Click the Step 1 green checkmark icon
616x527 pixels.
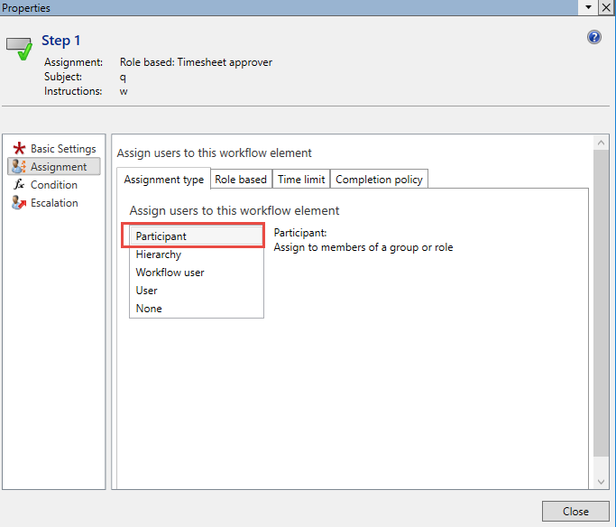(x=20, y=48)
